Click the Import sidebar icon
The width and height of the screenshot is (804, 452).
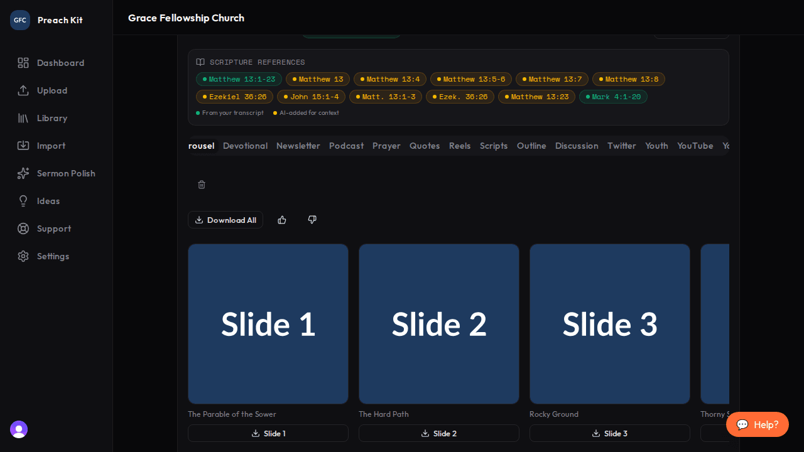coord(23,146)
